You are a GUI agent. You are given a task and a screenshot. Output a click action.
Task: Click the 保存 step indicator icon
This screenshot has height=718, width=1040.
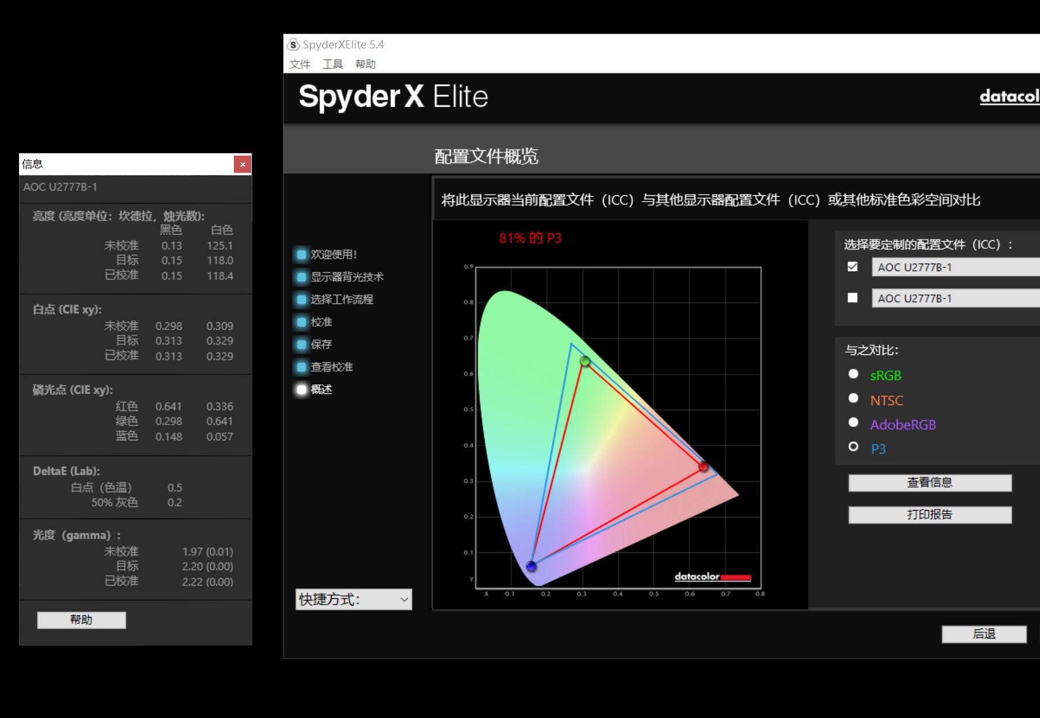point(301,344)
